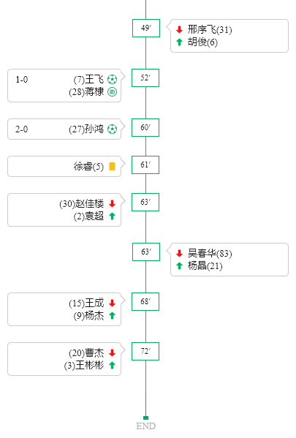Select the 49' timeline marker
This screenshot has width=296, height=438.
[x=146, y=28]
